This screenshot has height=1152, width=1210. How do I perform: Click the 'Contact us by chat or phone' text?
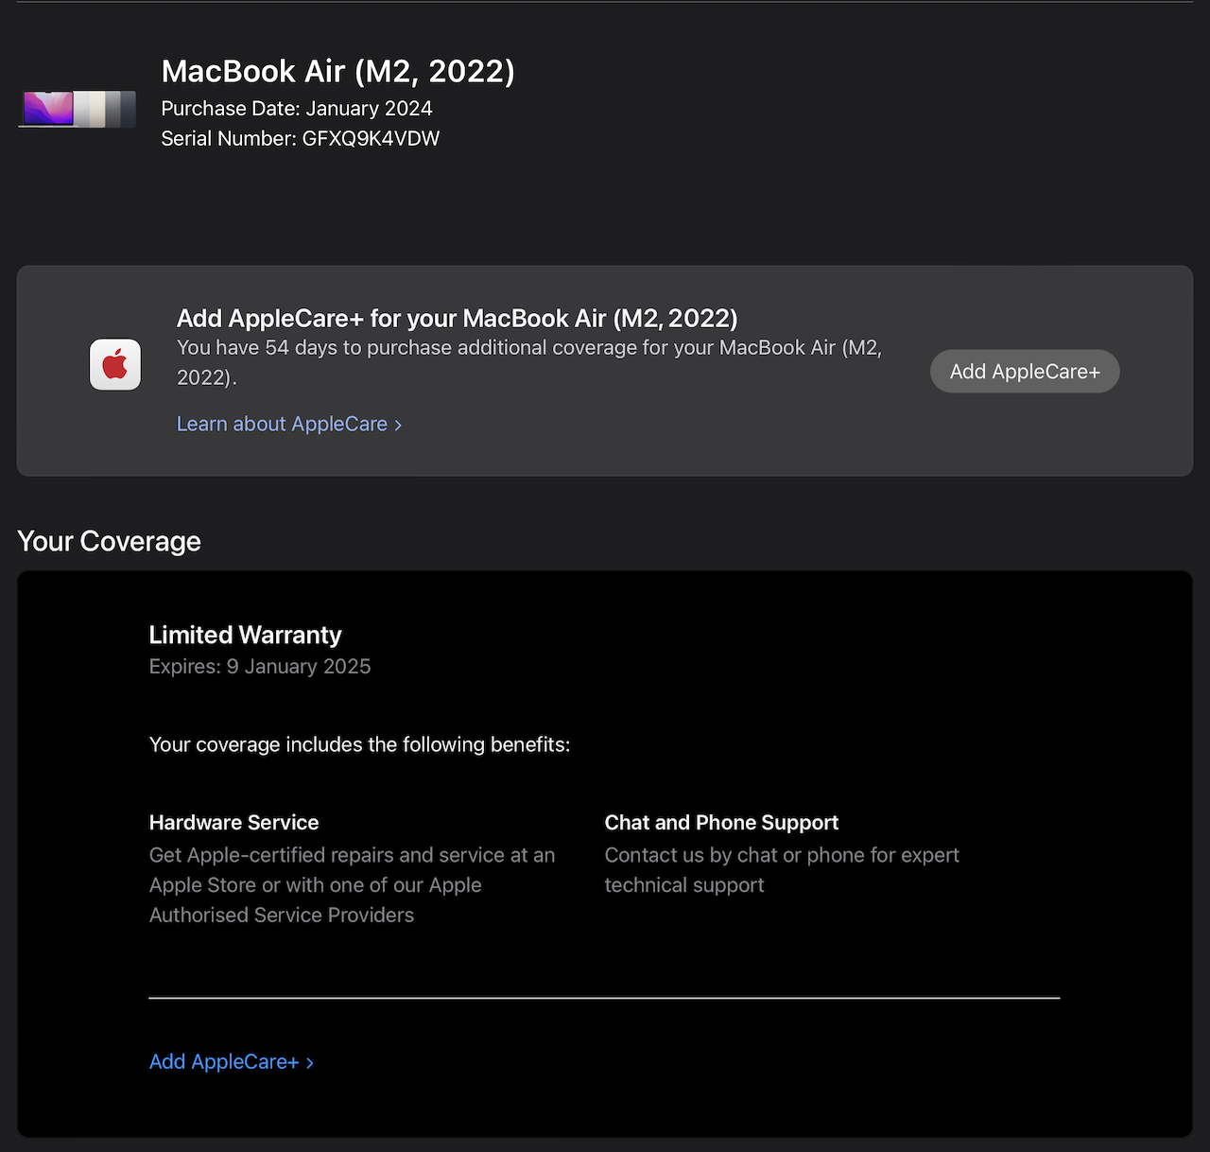782,869
